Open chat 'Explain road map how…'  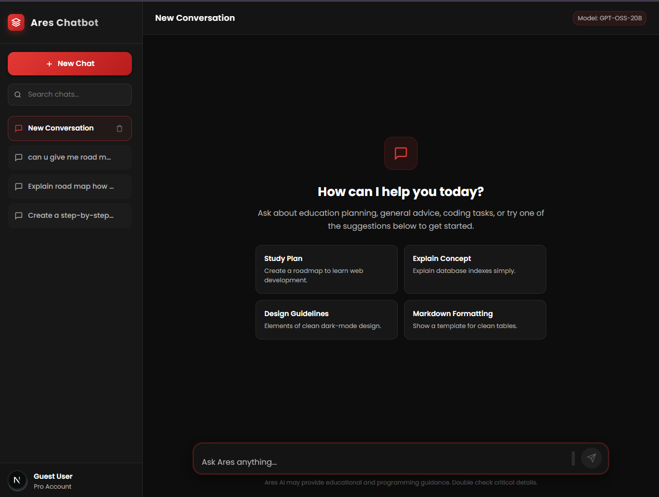(70, 187)
